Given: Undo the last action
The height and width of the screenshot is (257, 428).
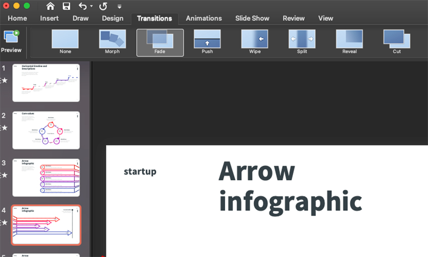Looking at the screenshot, I should coord(83,6).
